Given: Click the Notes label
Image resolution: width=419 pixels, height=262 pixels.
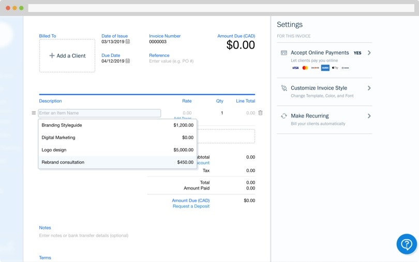Looking at the screenshot, I should pos(45,228).
